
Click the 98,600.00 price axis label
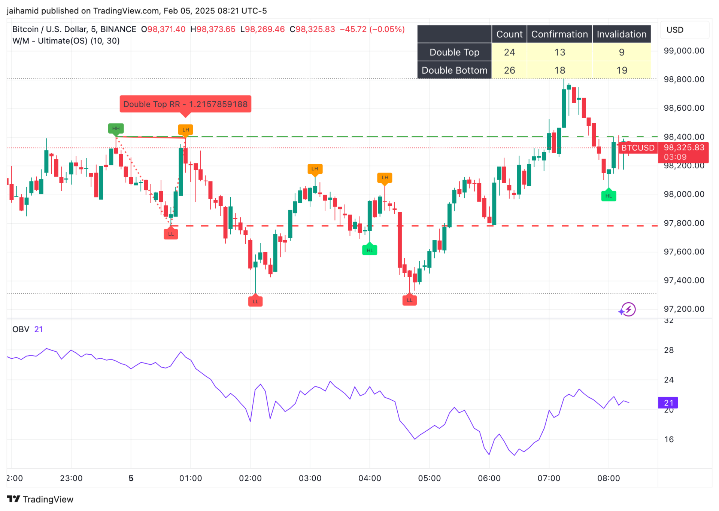(684, 108)
